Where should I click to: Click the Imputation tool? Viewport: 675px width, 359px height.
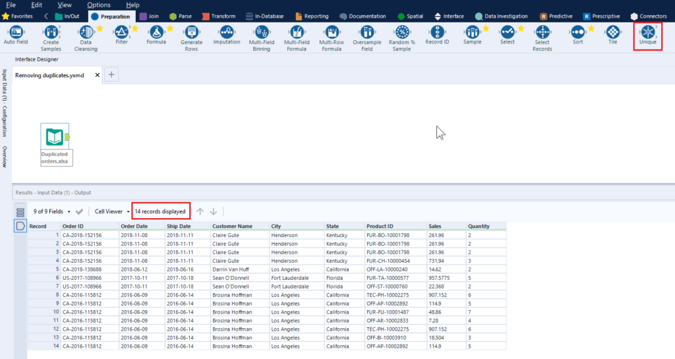(x=227, y=32)
